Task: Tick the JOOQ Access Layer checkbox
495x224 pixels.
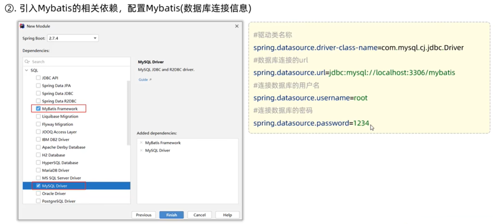Action: click(x=38, y=132)
